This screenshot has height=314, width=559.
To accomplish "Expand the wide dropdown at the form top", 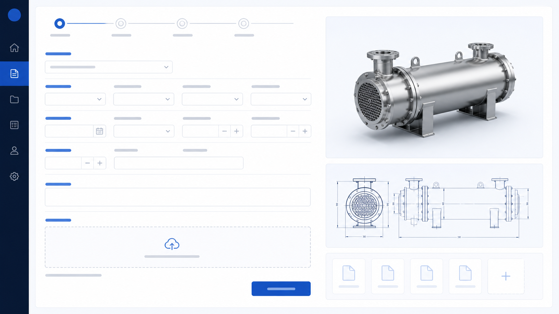I will point(109,67).
